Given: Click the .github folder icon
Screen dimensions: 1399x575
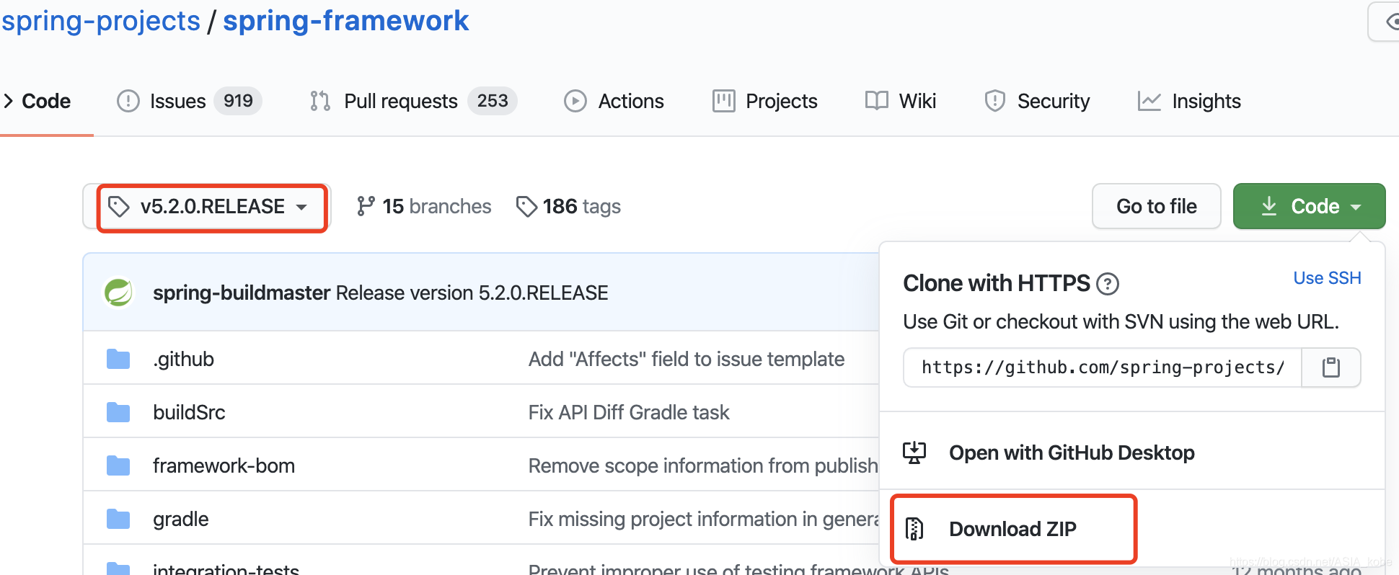Looking at the screenshot, I should [118, 359].
